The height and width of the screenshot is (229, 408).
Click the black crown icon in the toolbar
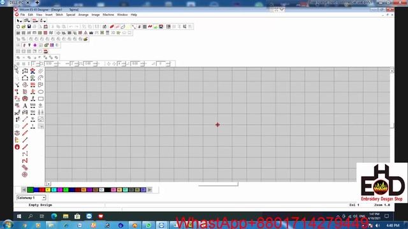coord(91,32)
